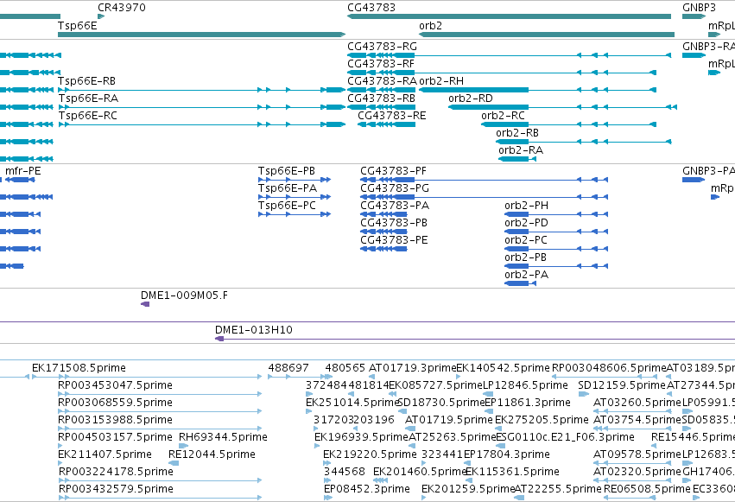Select the orb2-RH transcript label
This screenshot has width=735, height=502.
point(441,81)
